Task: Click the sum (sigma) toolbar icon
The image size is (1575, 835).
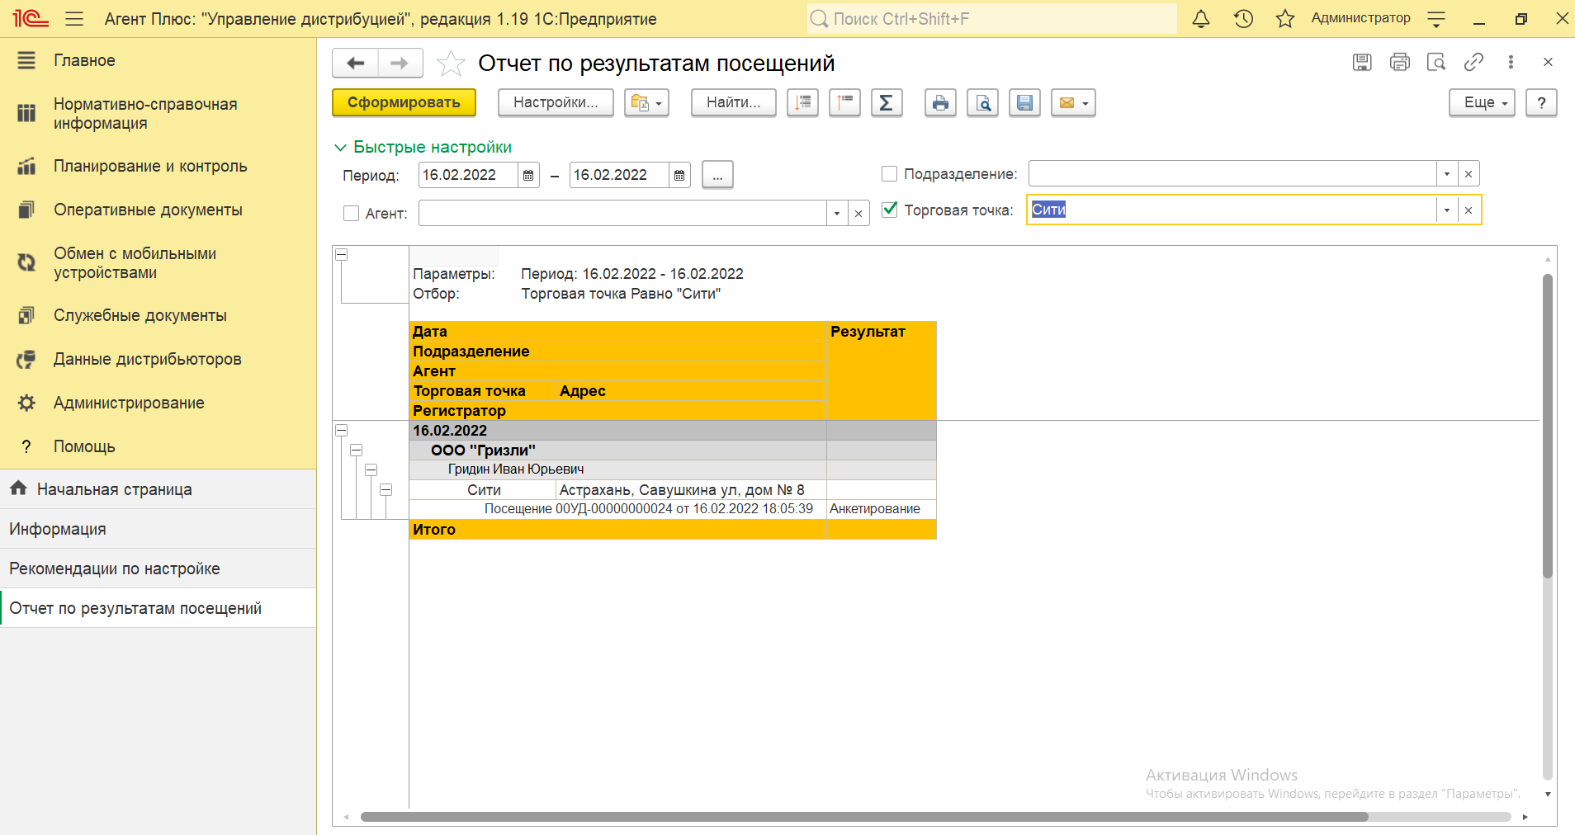Action: pyautogui.click(x=886, y=103)
